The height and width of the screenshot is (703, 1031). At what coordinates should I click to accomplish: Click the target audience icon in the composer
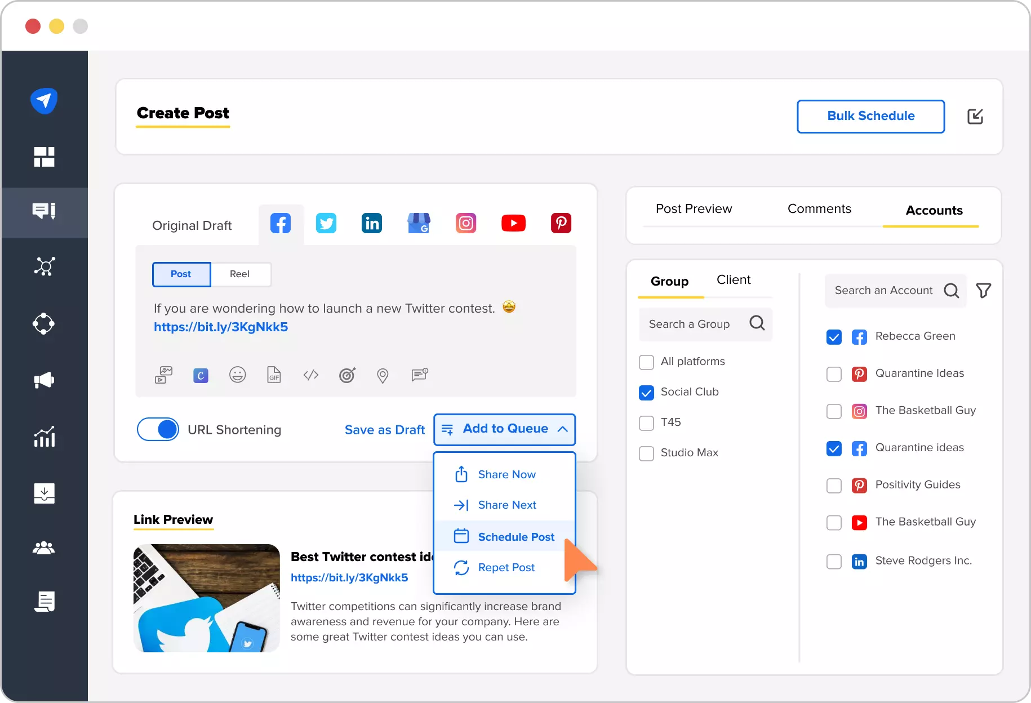click(347, 375)
